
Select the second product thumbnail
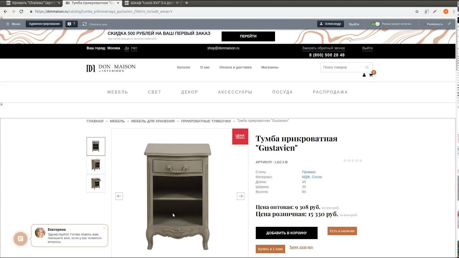(96, 165)
